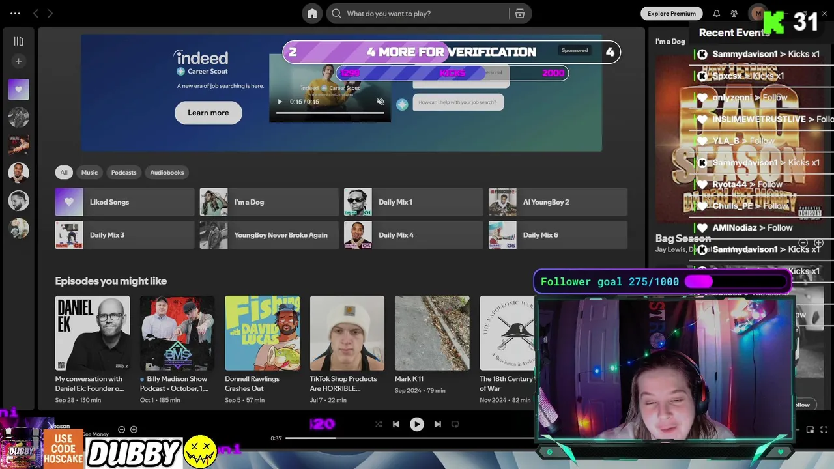Screen dimensions: 834x469
Task: Open Episodes you might like heading
Action: [111, 281]
